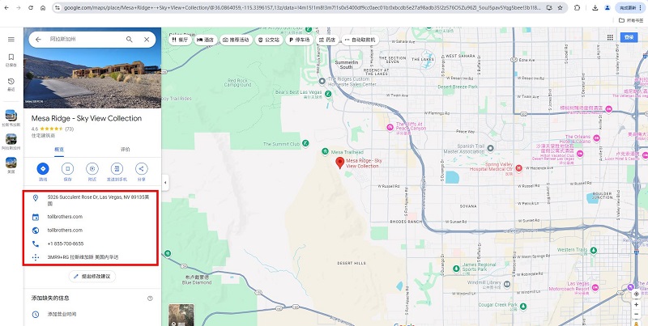Open the second tollbrothers.com website link

coord(65,231)
